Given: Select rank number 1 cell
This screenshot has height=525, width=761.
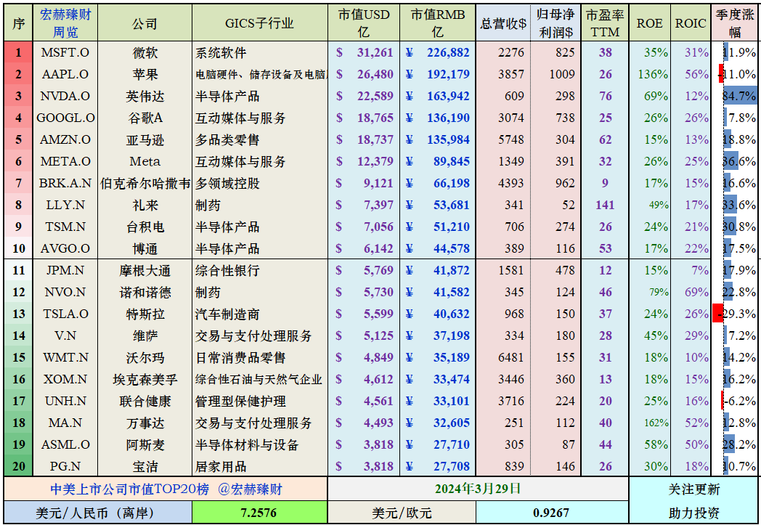Looking at the screenshot, I should click(x=18, y=52).
